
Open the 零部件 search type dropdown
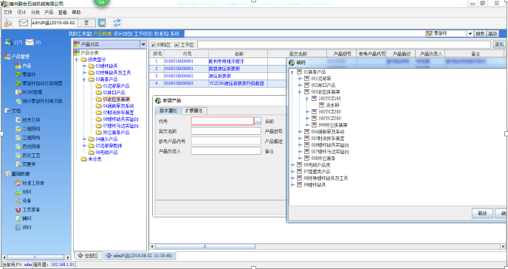click(x=470, y=34)
